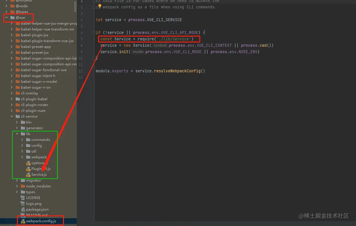Collapse the cli-service folder chevron
Viewport: 356px width, 226px height.
12,116
